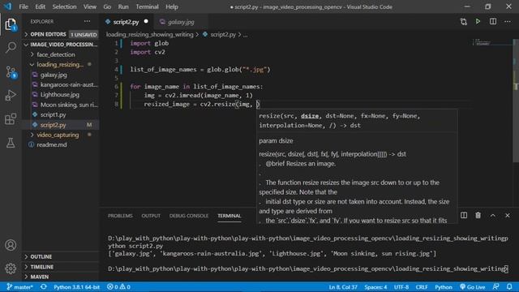
Task: Split the terminal panel
Action: (464, 215)
